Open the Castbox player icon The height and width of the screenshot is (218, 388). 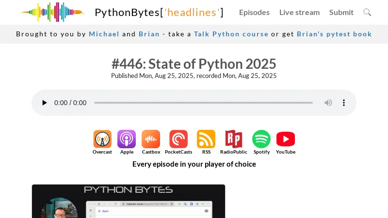pyautogui.click(x=151, y=140)
